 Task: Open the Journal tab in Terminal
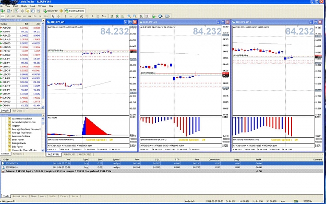coord(75,196)
